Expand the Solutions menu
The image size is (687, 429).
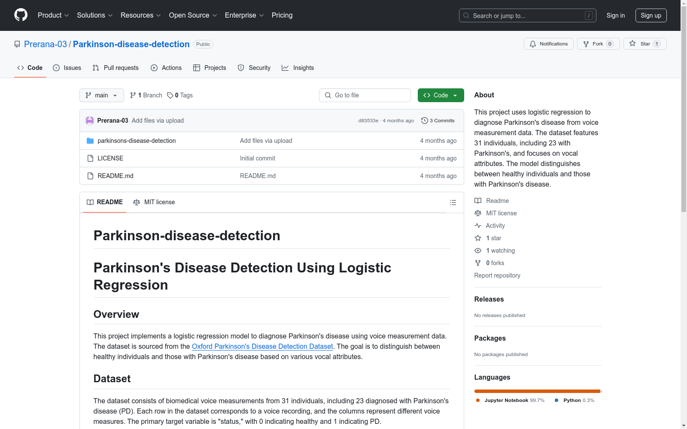[94, 15]
